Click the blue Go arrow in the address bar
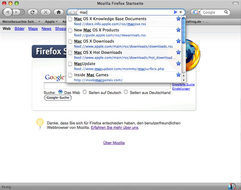This screenshot has height=190, width=241. (x=175, y=12)
